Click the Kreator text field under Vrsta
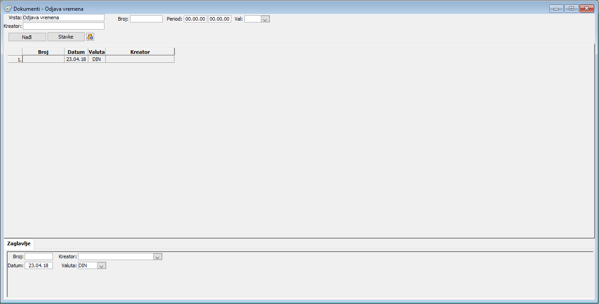Screen dimensions: 599x304 pos(63,26)
